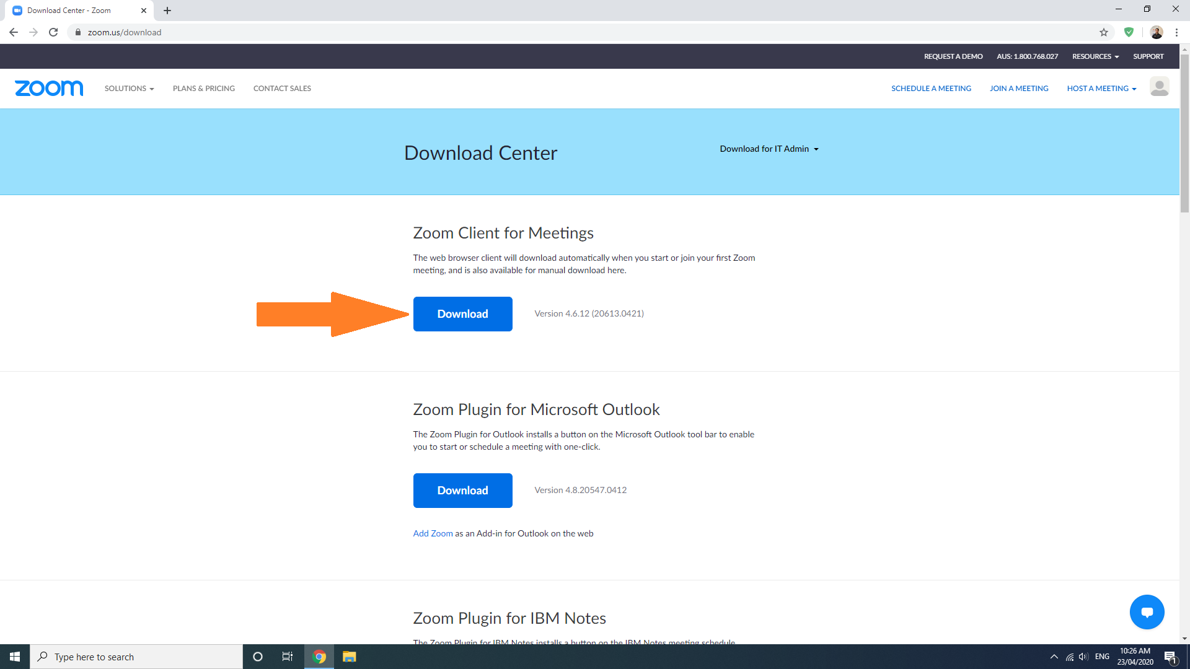The height and width of the screenshot is (669, 1190).
Task: Open a new browser tab
Action: click(167, 11)
